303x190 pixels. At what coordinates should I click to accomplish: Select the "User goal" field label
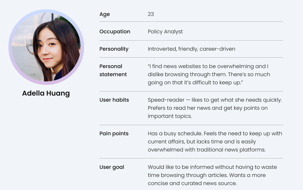pyautogui.click(x=112, y=167)
